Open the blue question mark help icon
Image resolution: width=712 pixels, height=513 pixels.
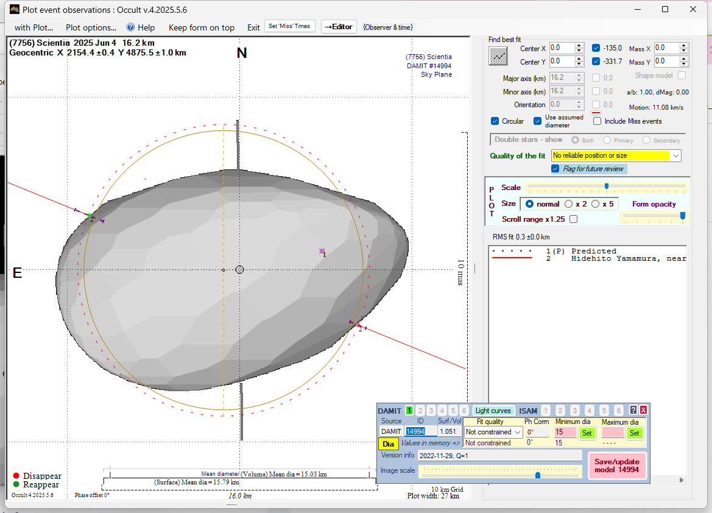pos(633,411)
